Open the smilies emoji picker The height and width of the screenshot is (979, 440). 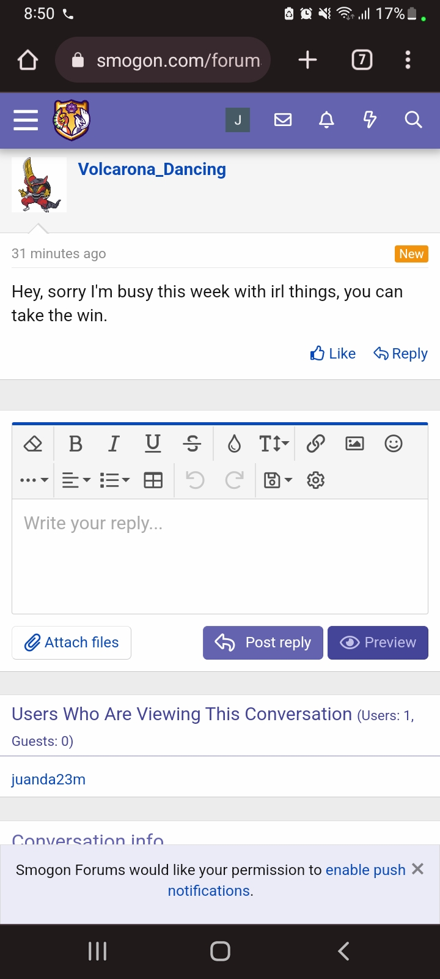[394, 444]
